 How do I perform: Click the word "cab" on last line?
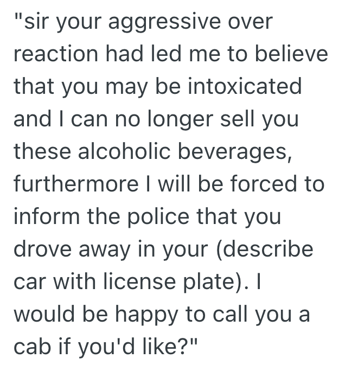point(31,347)
